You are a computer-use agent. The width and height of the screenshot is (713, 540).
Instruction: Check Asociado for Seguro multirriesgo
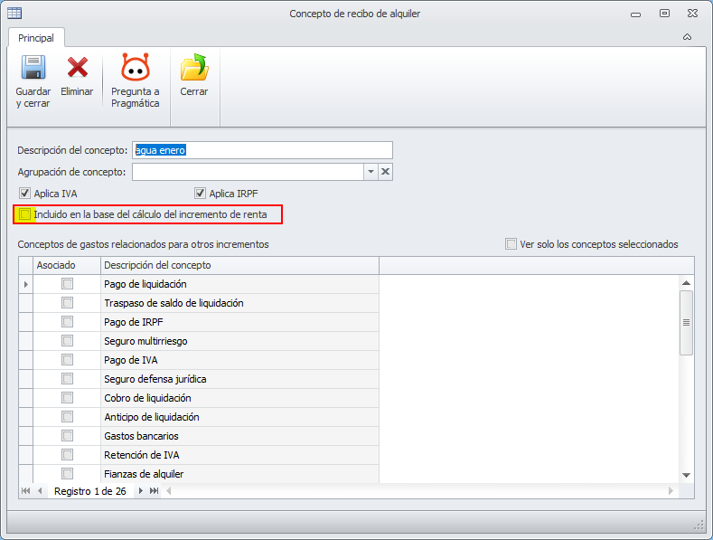(67, 341)
